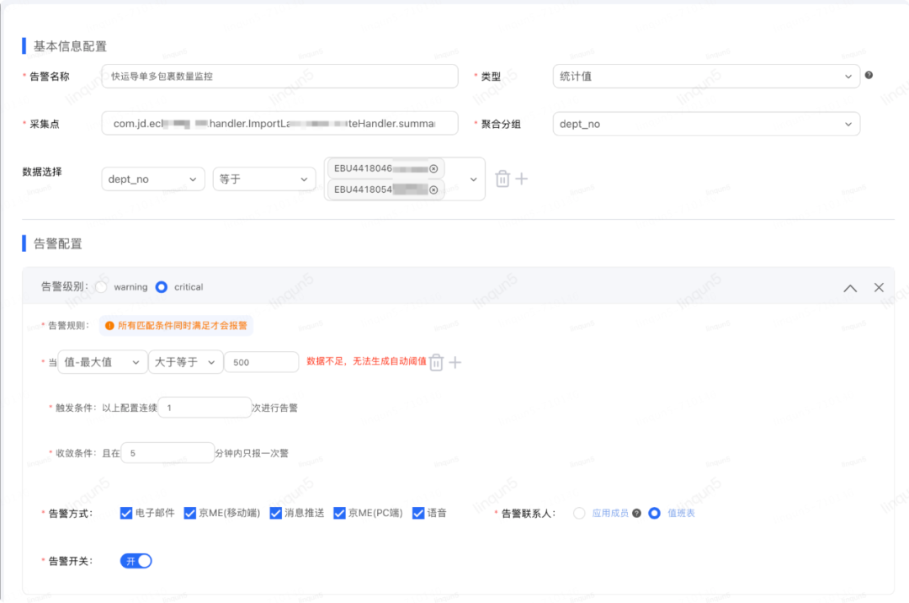Uncheck the 京ME(移动端) alarm method

point(189,513)
